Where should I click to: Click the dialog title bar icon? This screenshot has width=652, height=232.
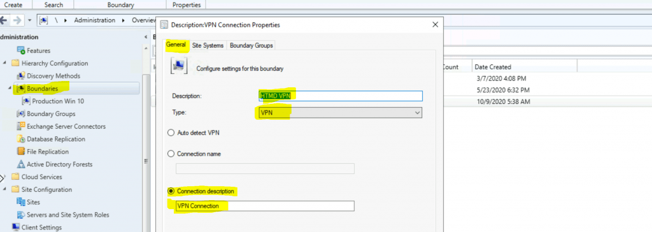(164, 25)
